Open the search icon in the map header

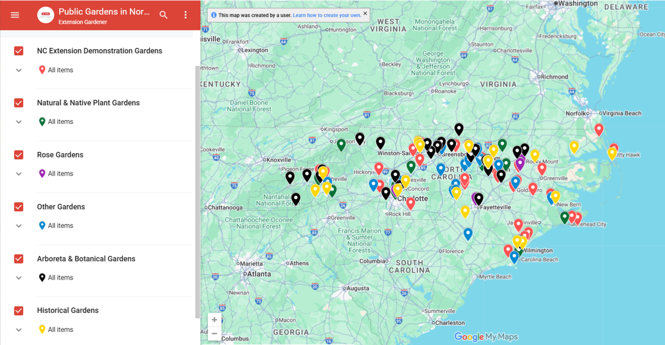tap(163, 15)
